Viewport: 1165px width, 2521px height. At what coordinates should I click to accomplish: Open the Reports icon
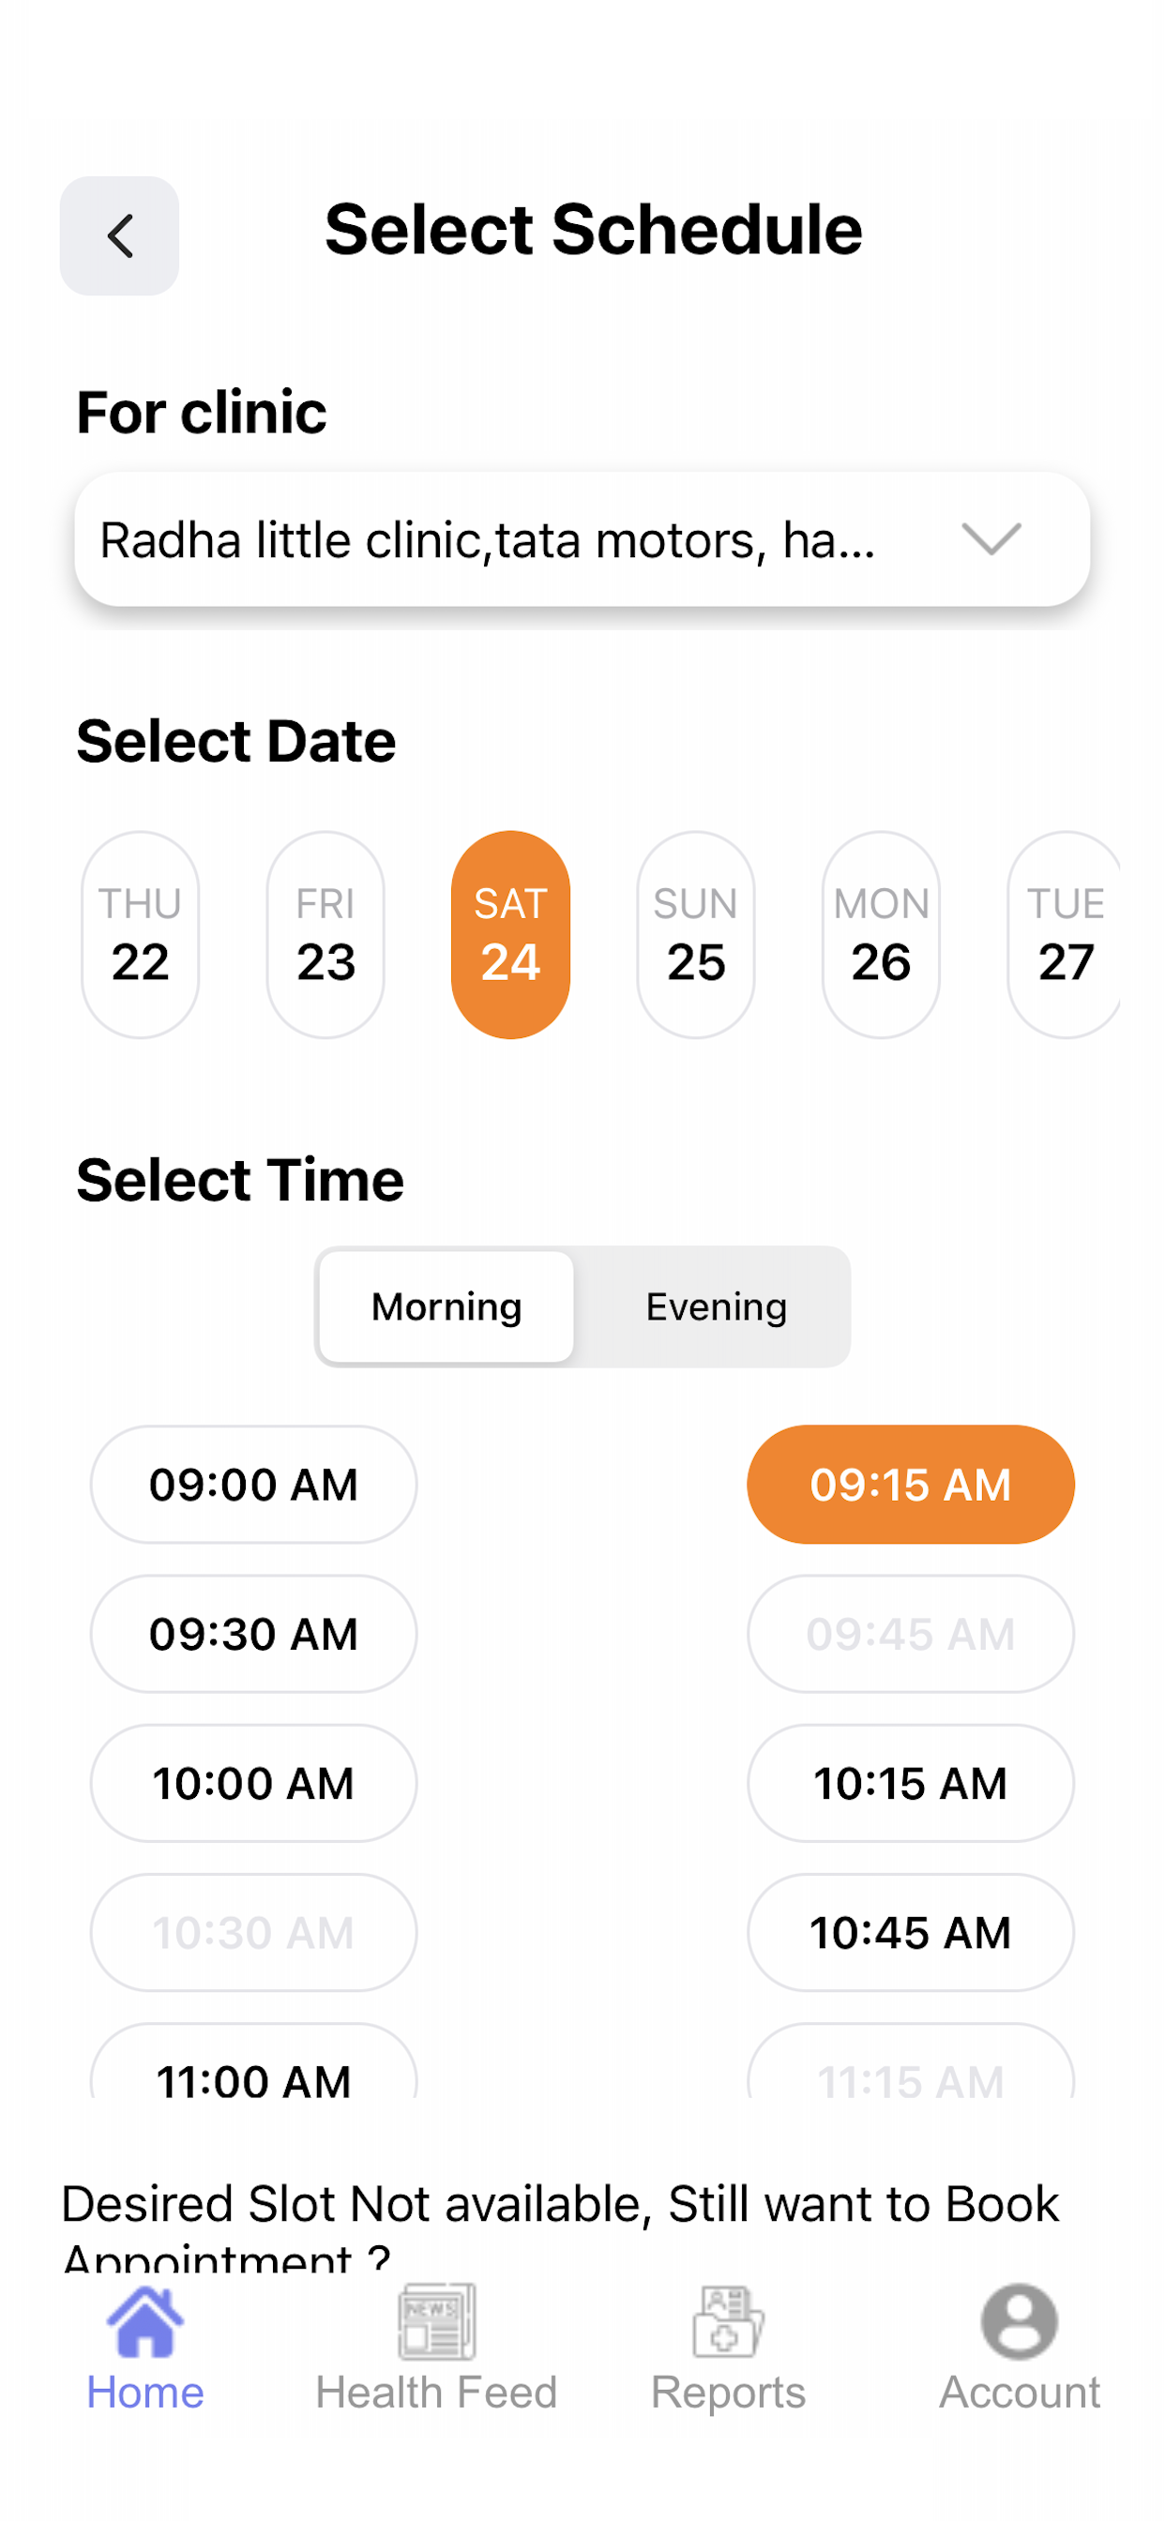[727, 2321]
